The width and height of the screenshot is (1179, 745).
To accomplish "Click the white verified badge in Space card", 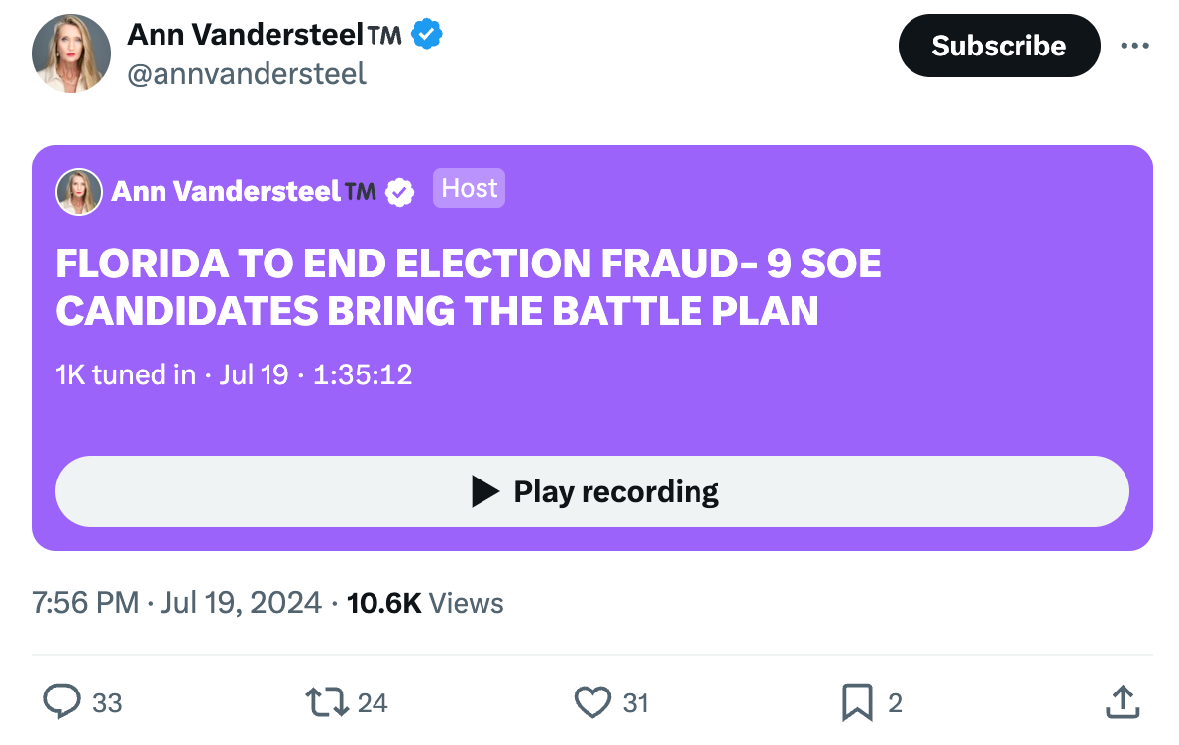I will [399, 192].
